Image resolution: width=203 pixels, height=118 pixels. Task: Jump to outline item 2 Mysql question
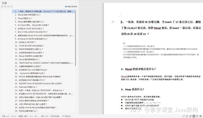click(x=28, y=15)
